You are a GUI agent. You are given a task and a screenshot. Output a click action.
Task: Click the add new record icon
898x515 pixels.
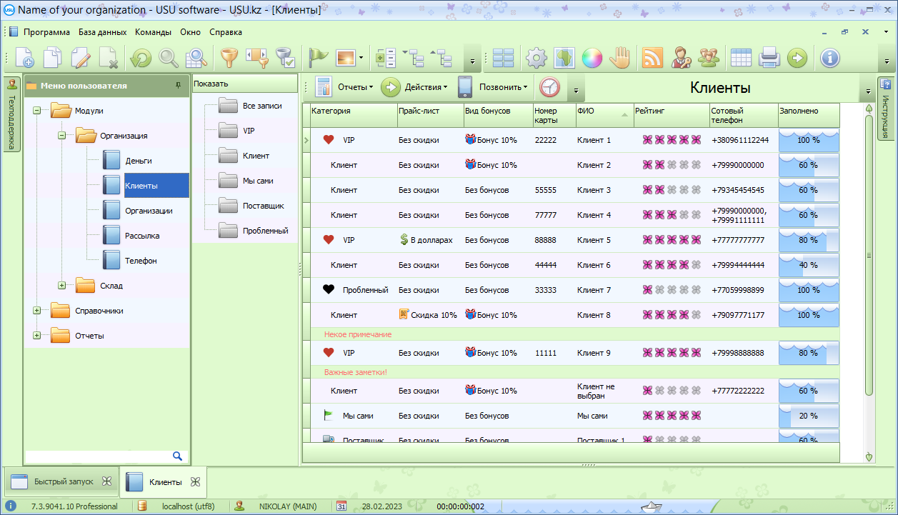click(24, 58)
